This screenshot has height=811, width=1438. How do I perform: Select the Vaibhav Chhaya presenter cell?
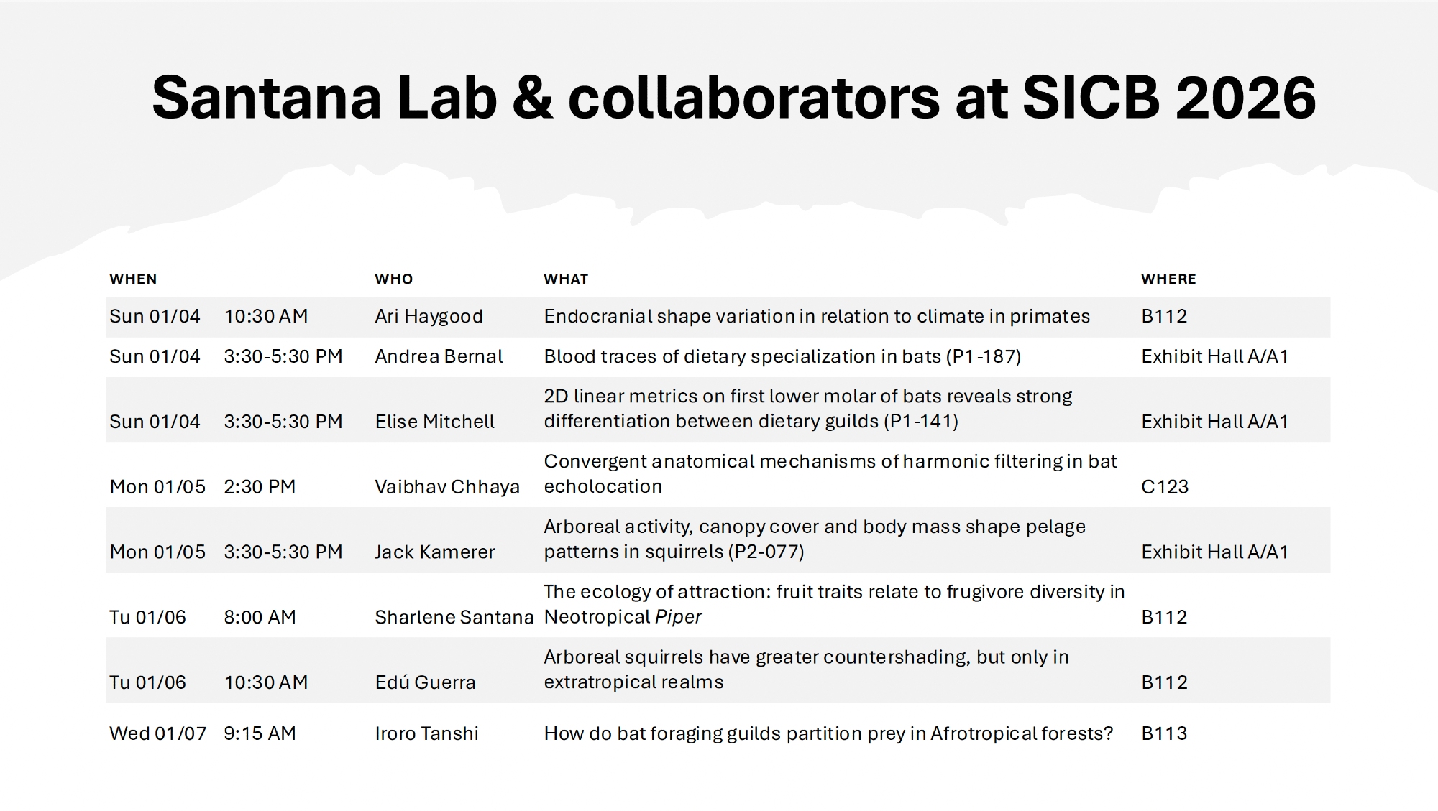coord(446,487)
